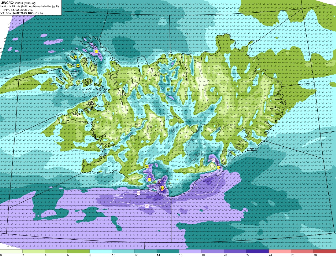Viewport: 336px width, 257px height.
Task: Click tick value 8 on color scale
Action: [x=90, y=255]
